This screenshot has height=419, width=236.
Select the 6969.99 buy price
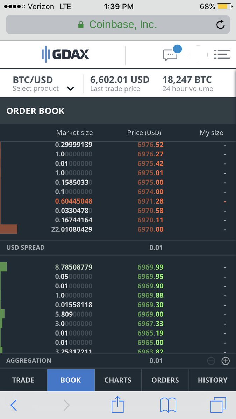pyautogui.click(x=150, y=267)
